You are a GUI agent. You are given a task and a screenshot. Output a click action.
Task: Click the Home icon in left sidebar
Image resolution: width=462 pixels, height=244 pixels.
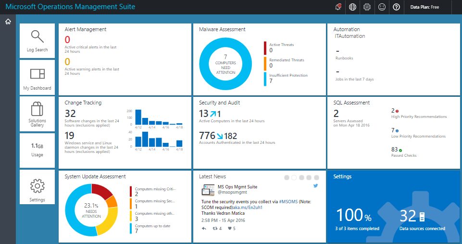(8, 22)
